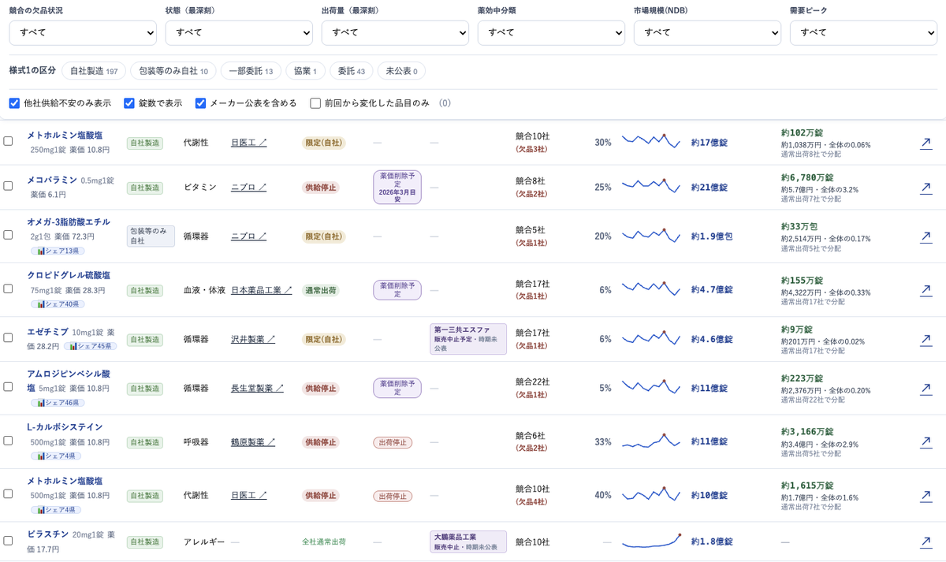
Task: Click 大鵬薬品工業 販売中止 notice
Action: [x=468, y=542]
